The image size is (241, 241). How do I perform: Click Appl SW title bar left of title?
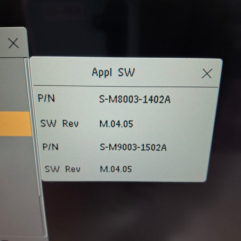point(61,72)
